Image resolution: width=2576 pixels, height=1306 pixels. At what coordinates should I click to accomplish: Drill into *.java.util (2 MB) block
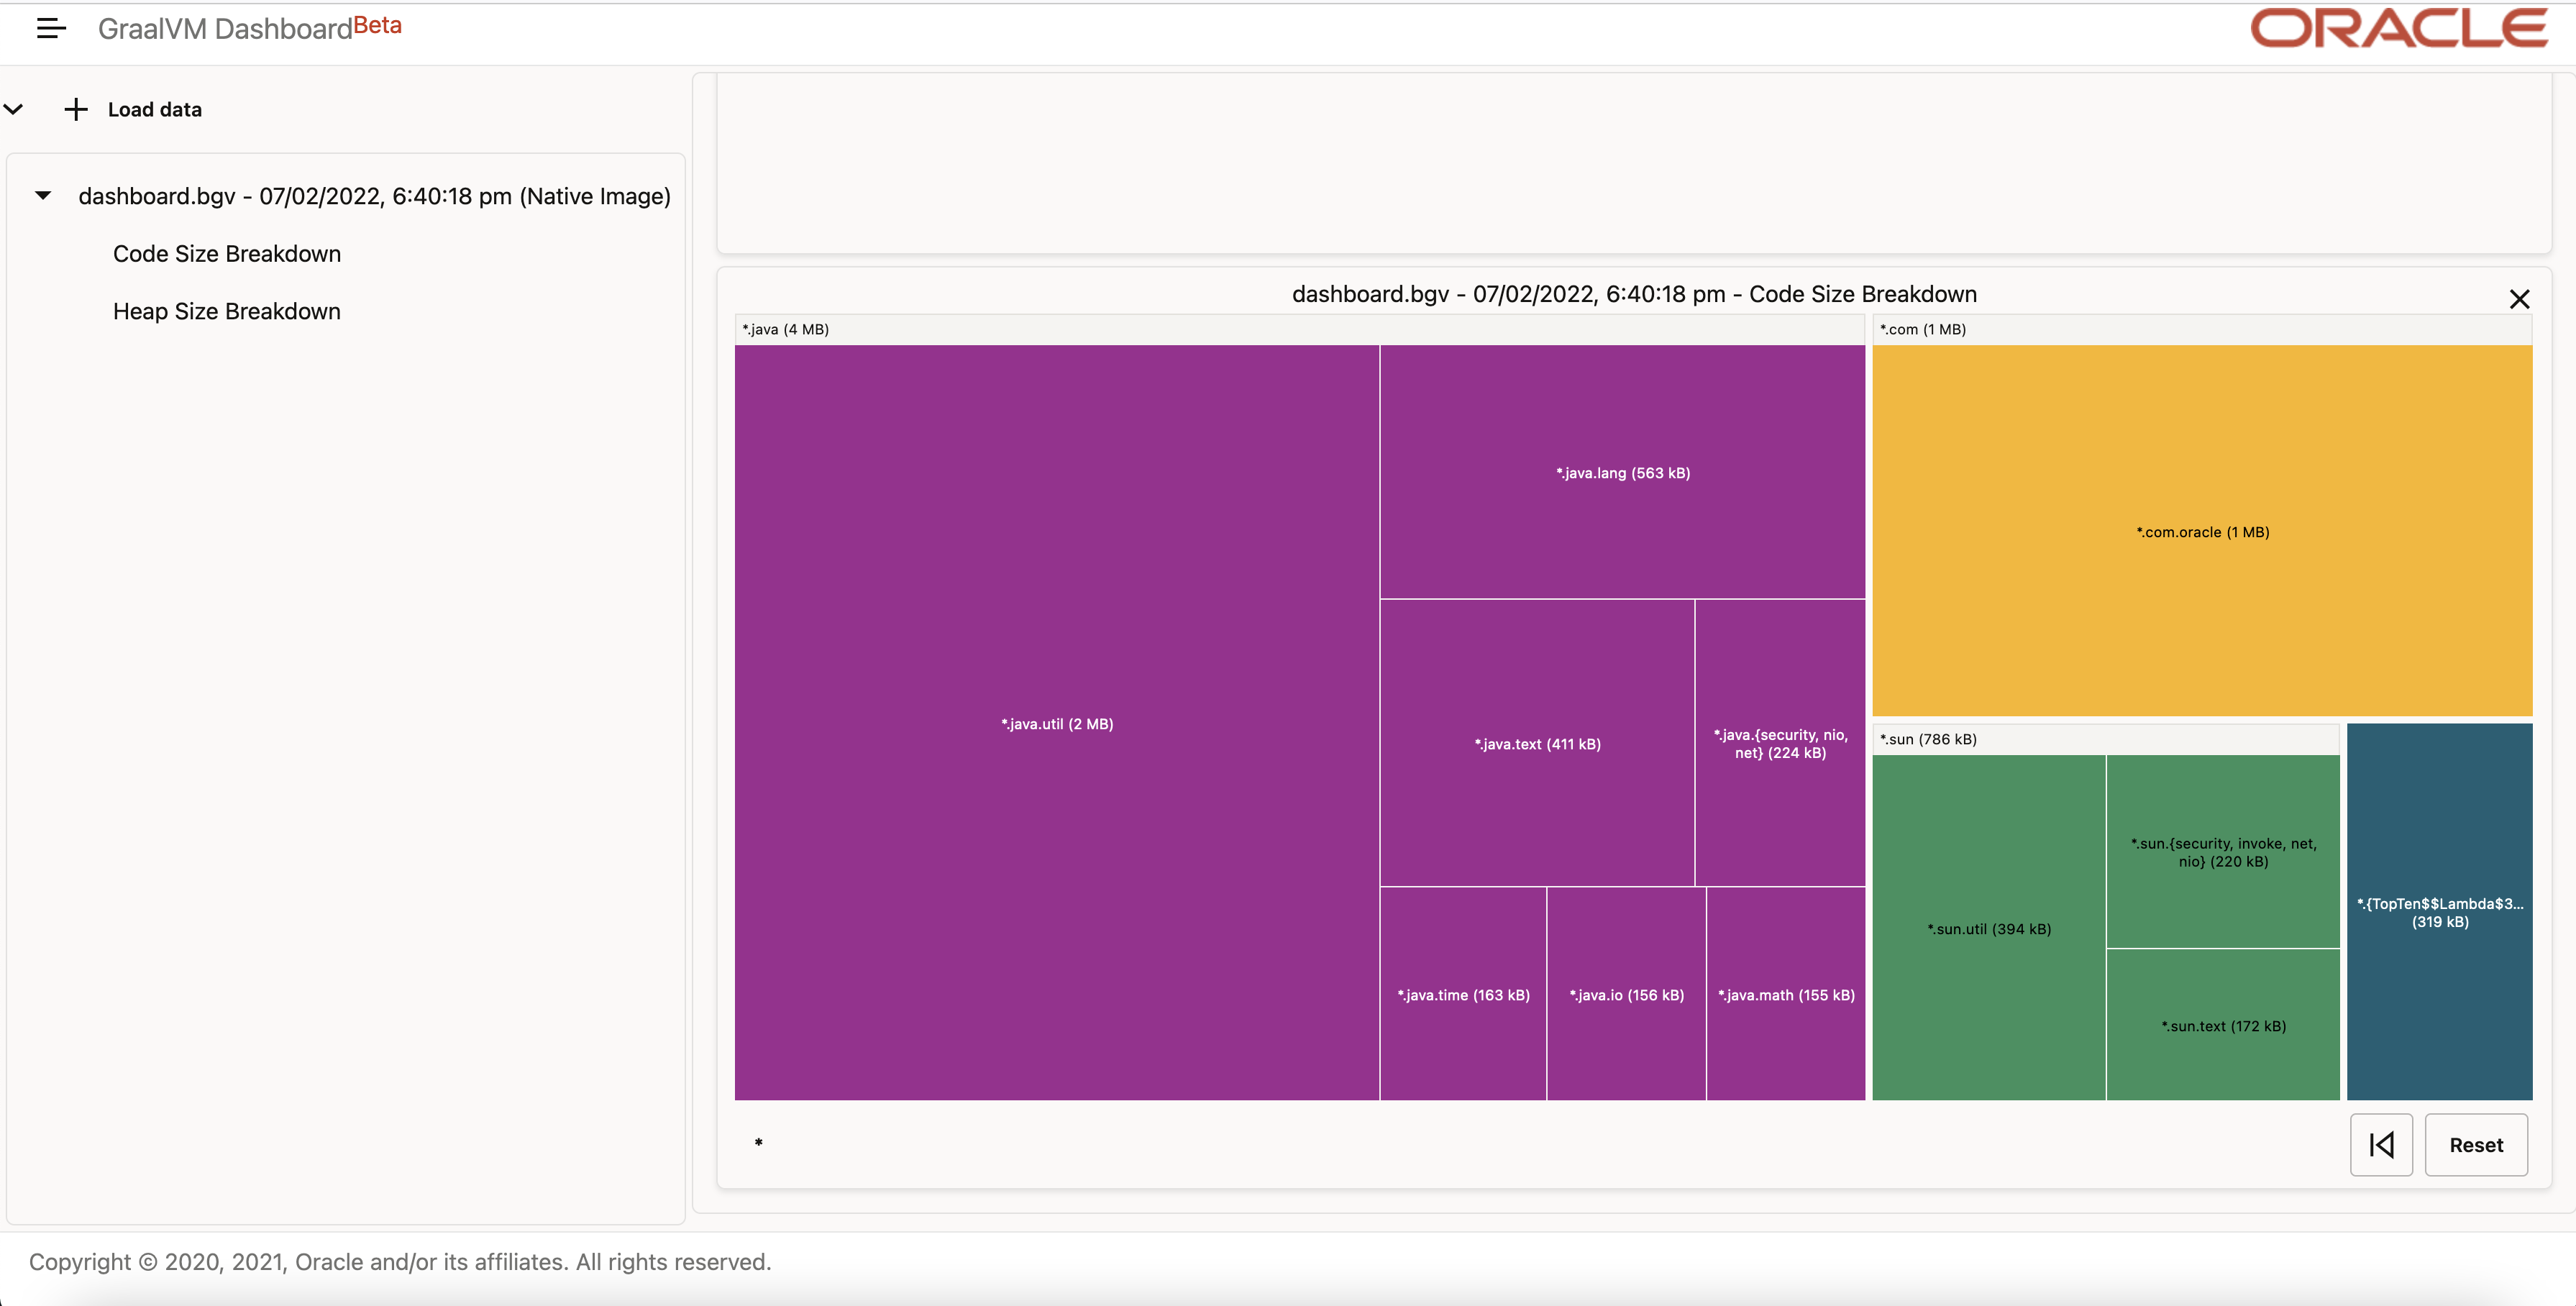tap(1057, 723)
